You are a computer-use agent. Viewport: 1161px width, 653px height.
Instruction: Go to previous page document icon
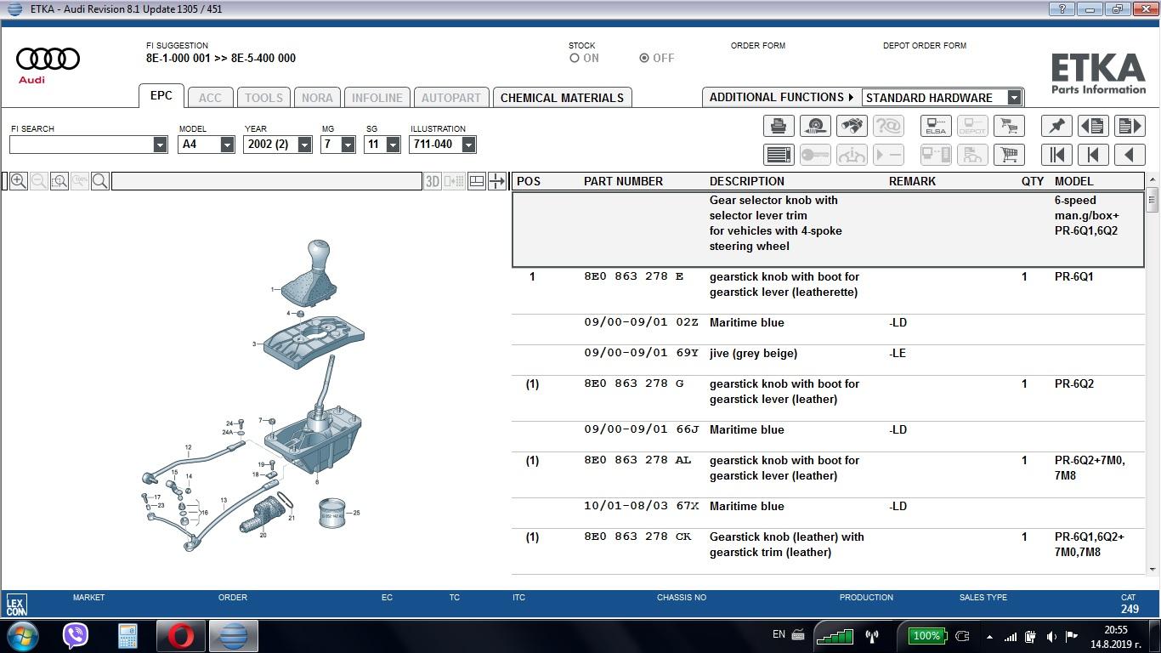(1093, 126)
